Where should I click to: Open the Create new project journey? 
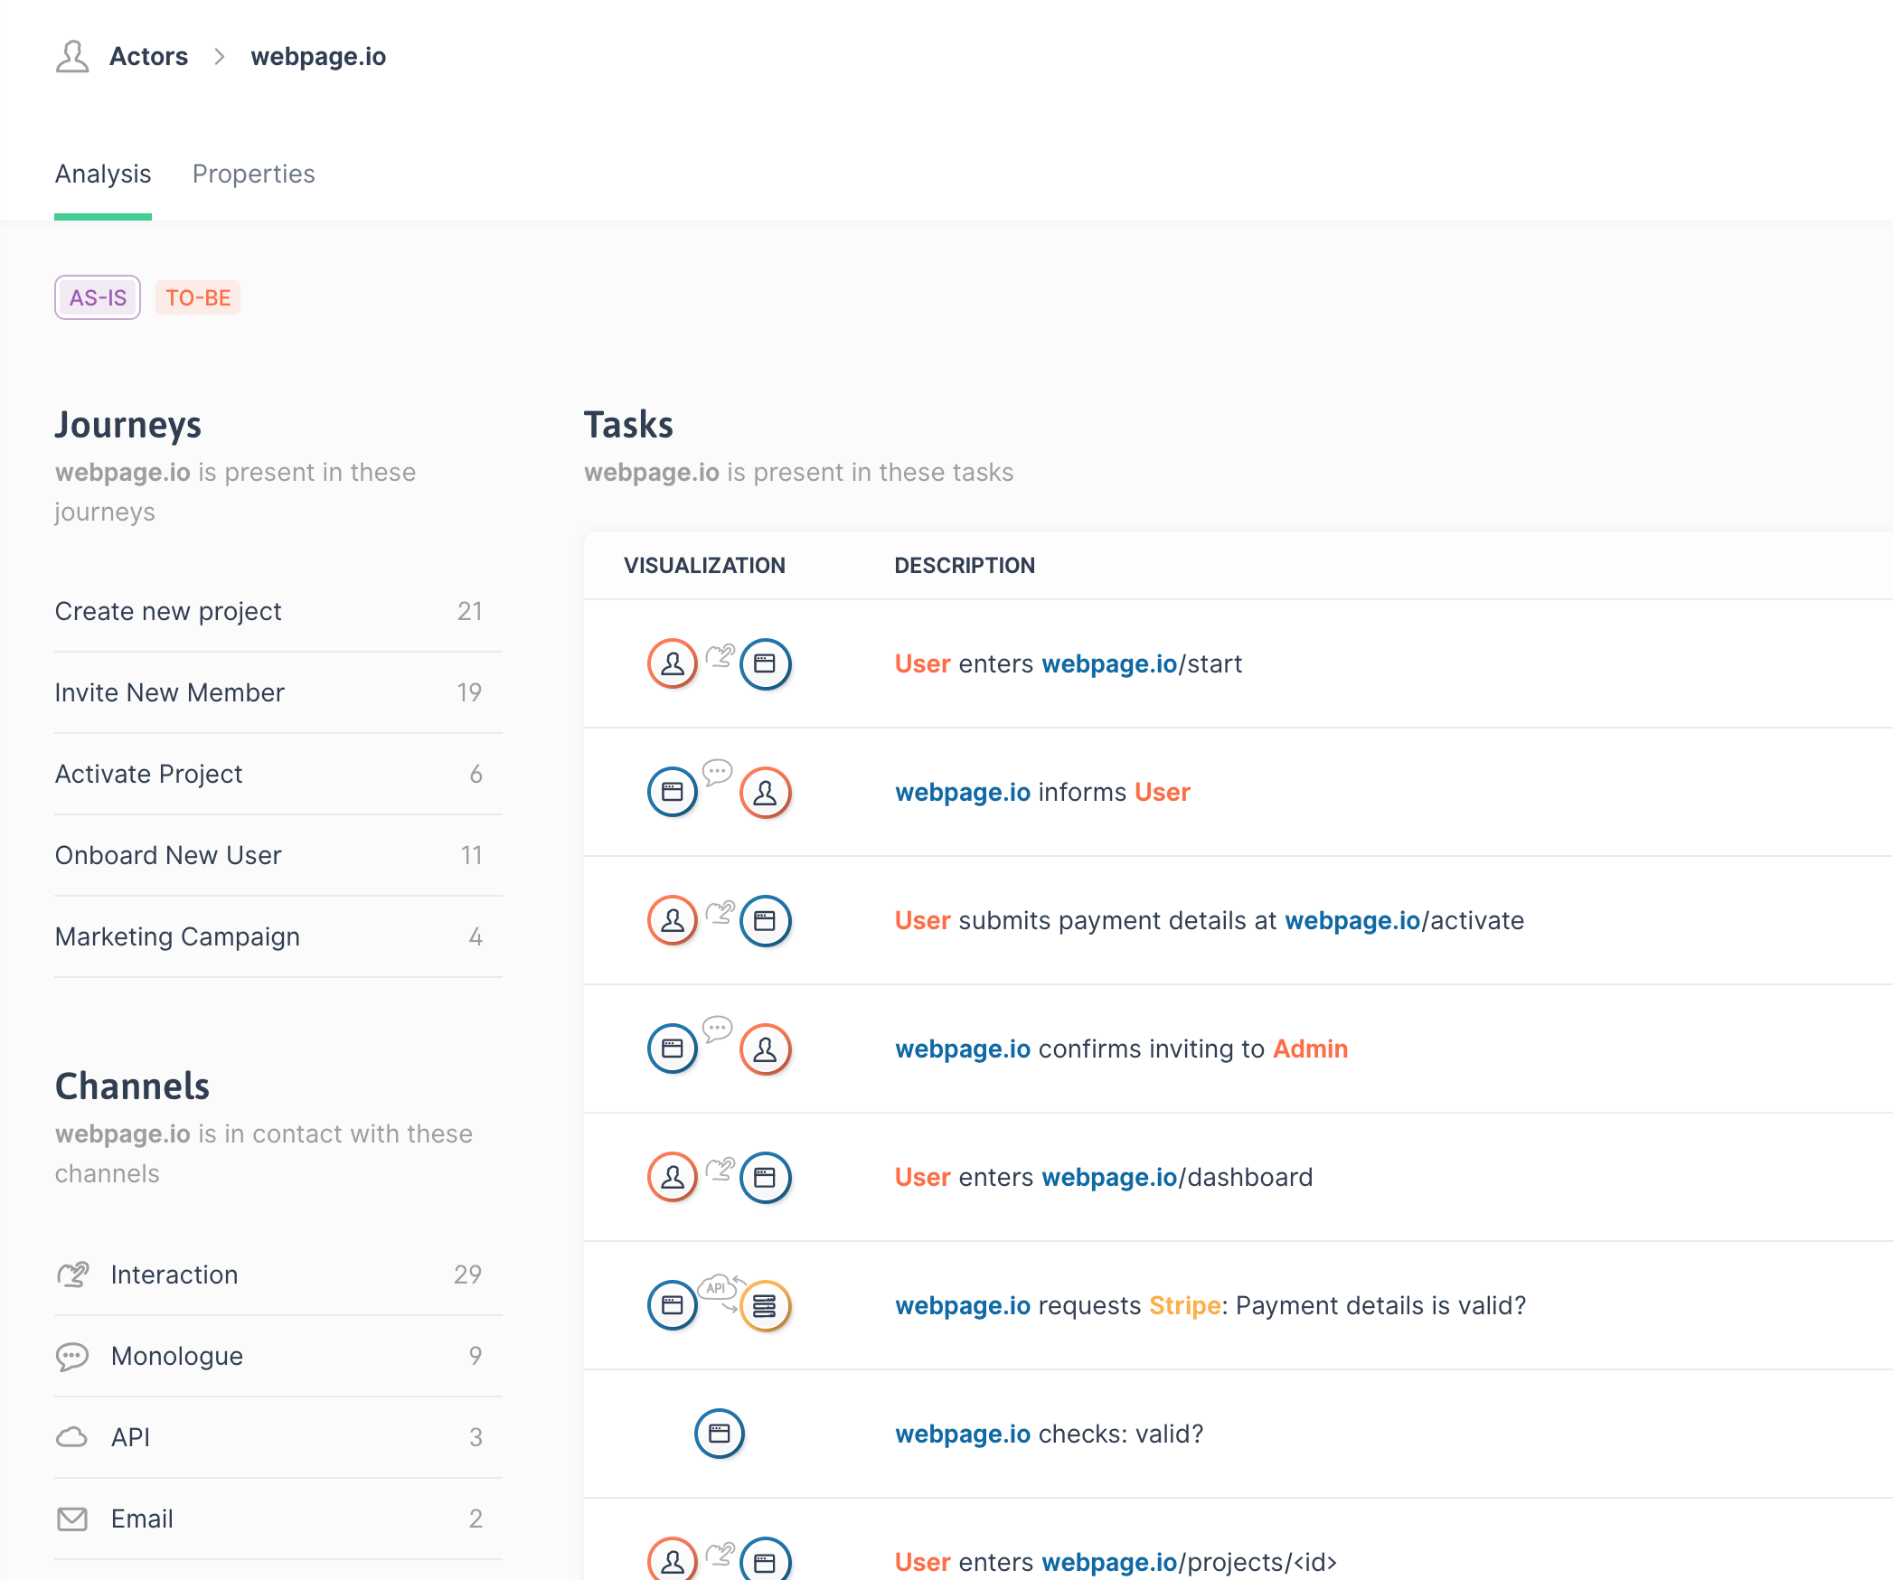coord(168,611)
